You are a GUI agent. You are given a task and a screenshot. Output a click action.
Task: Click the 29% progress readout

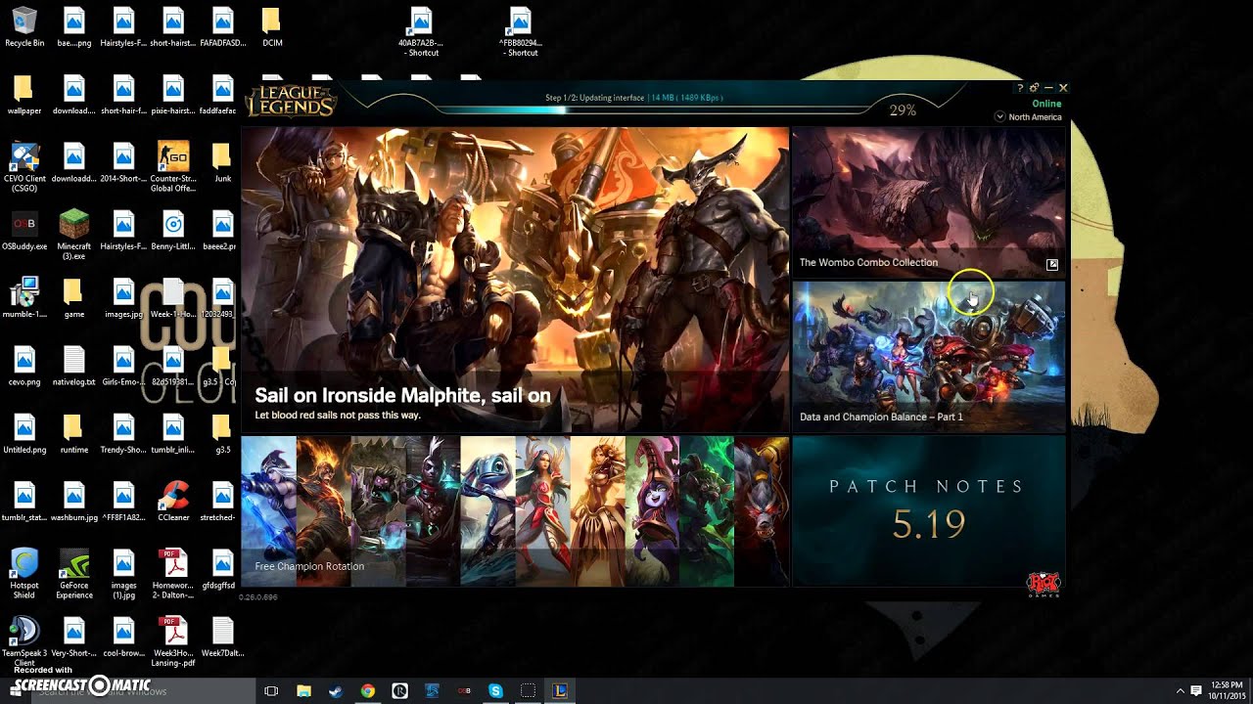(903, 110)
